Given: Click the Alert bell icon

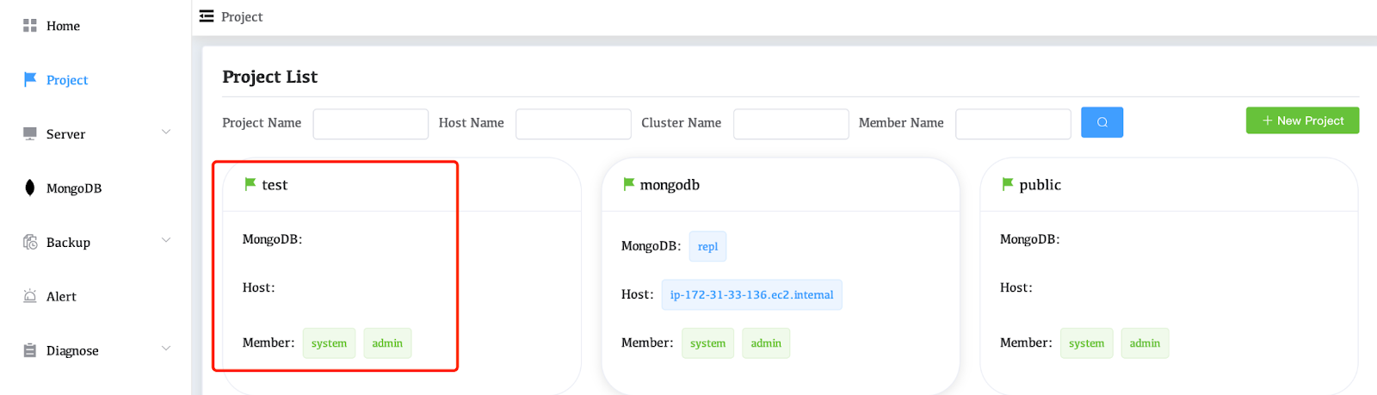Looking at the screenshot, I should click(x=30, y=296).
